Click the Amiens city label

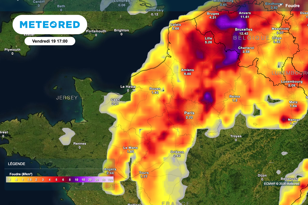pyautogui.click(x=187, y=70)
